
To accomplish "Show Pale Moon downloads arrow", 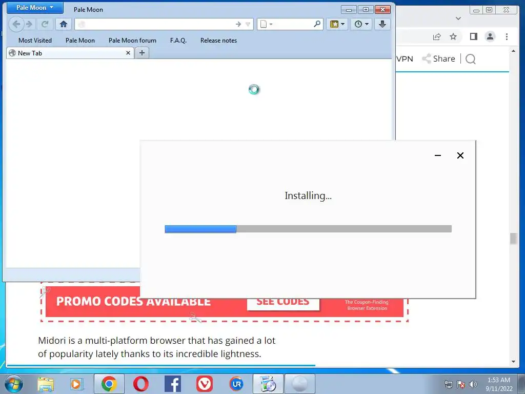I will point(382,24).
